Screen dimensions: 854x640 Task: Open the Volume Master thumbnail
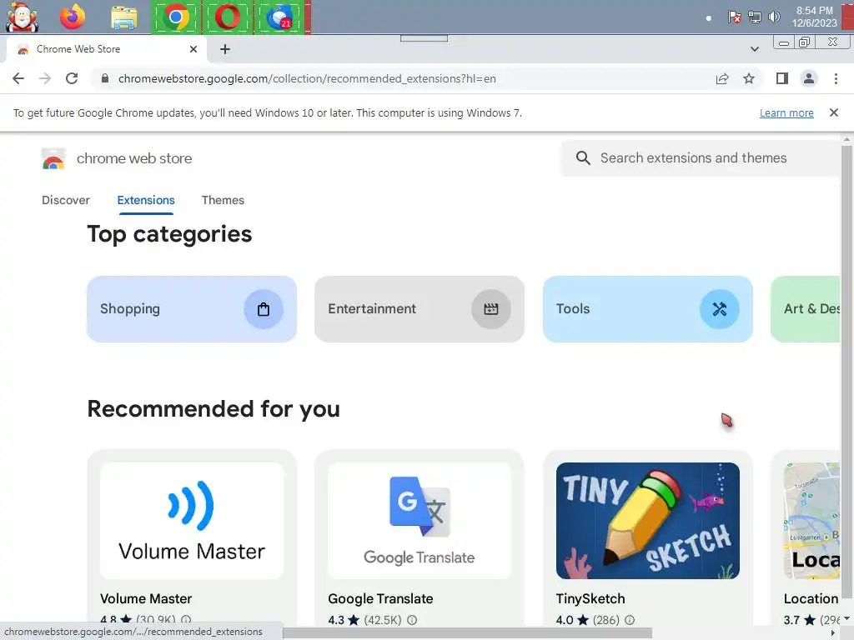coord(192,521)
